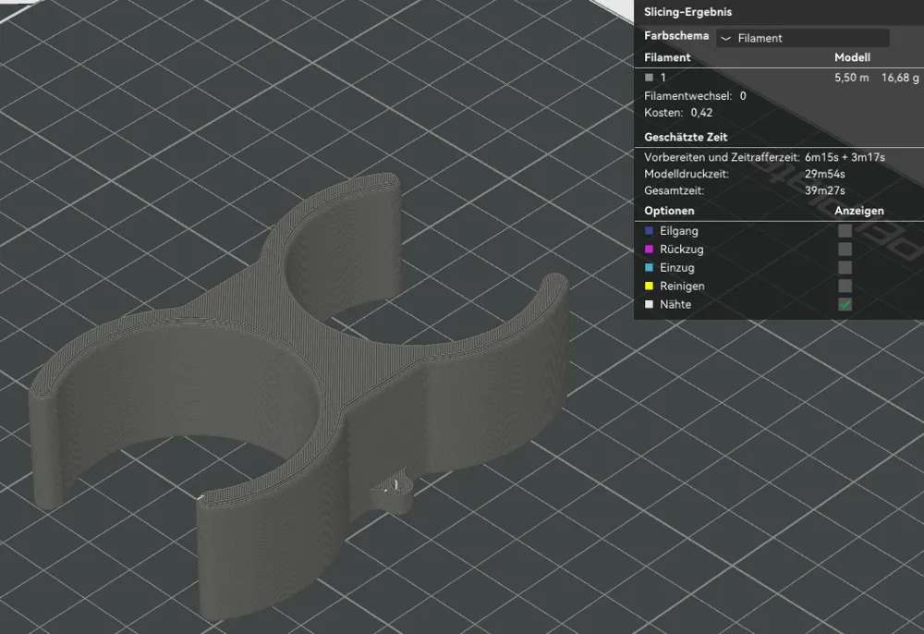
Task: Click the gray Filament 1 color swatch
Action: coord(650,78)
